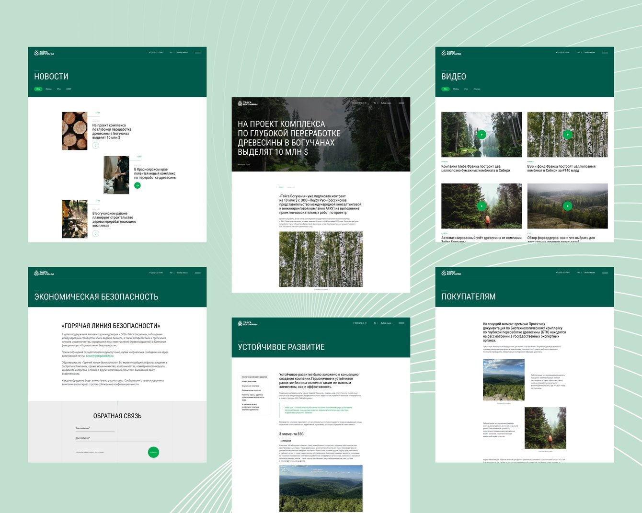Open 'Выбор языка' on Устойчивое развитие page
Screen dimensions: 642x513
386,323
